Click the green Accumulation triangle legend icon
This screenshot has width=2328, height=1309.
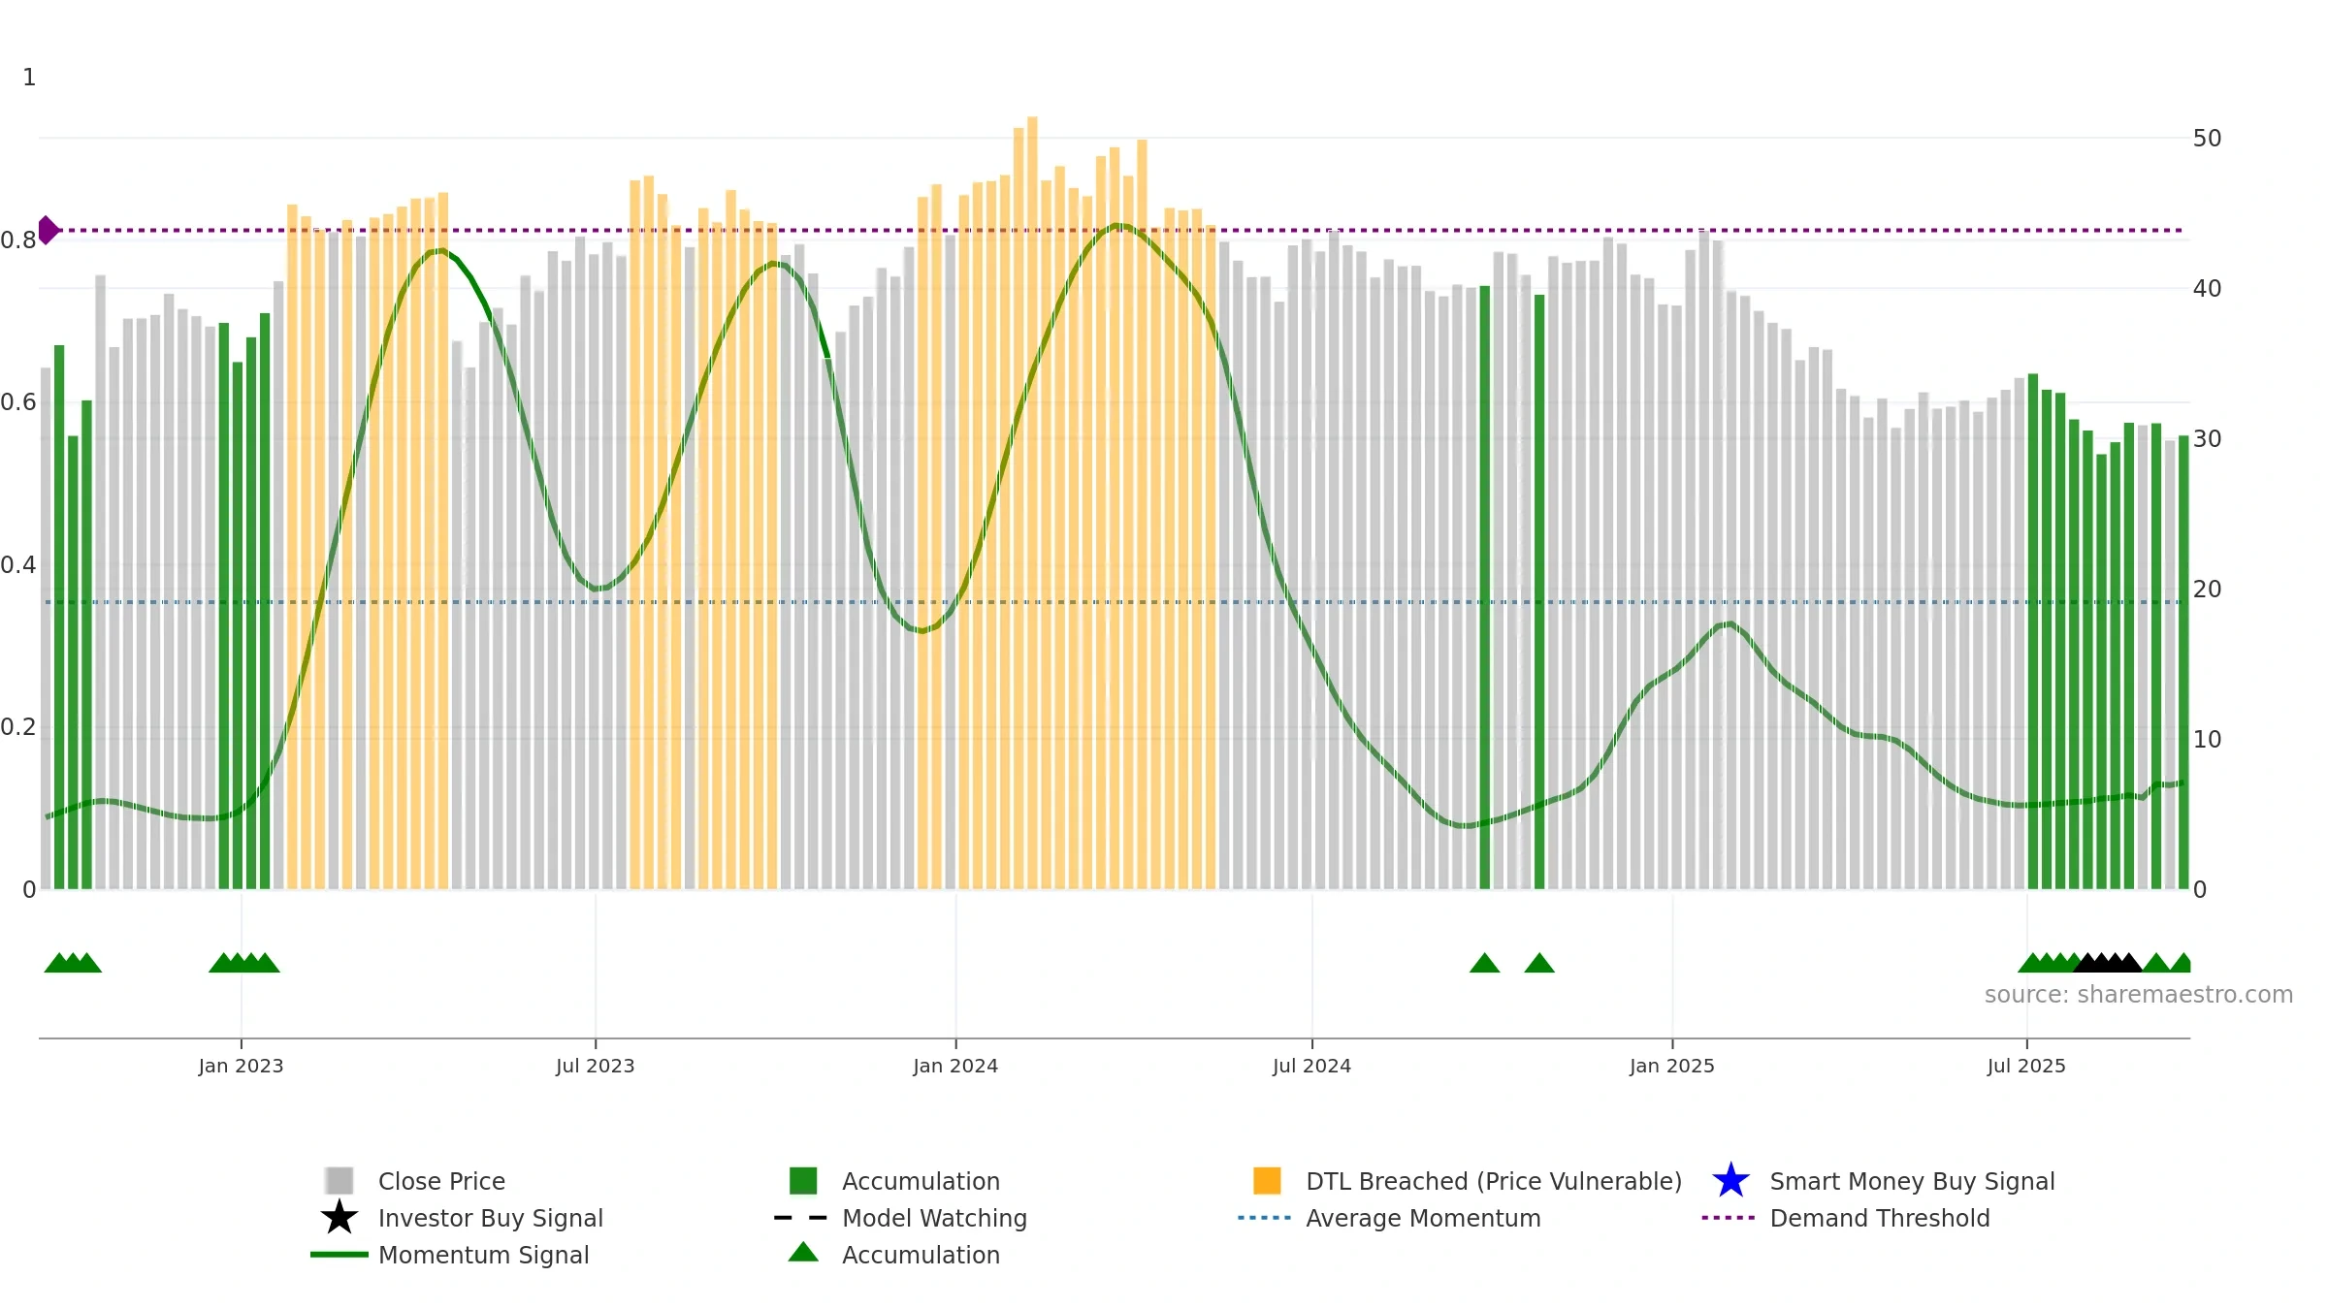click(x=803, y=1253)
